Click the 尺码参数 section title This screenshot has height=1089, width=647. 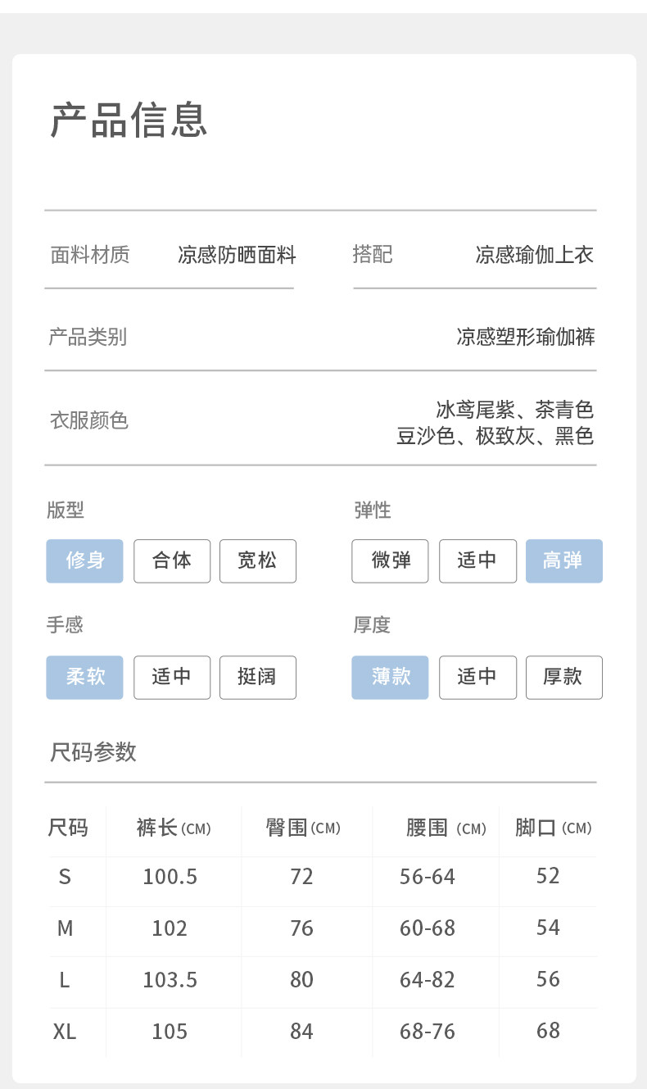point(93,751)
